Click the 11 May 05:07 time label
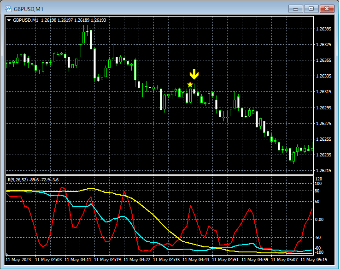 click(x=285, y=260)
